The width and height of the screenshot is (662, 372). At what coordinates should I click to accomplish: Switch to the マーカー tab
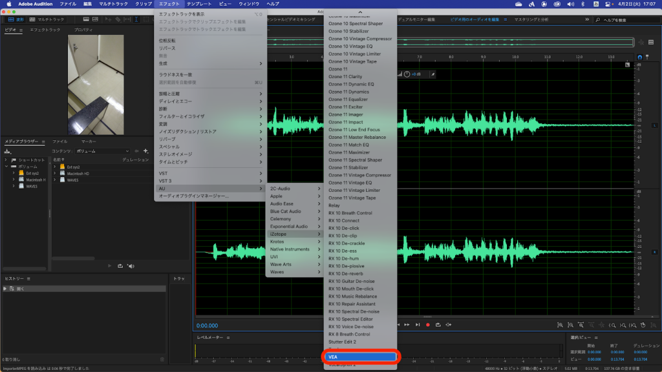(x=88, y=141)
